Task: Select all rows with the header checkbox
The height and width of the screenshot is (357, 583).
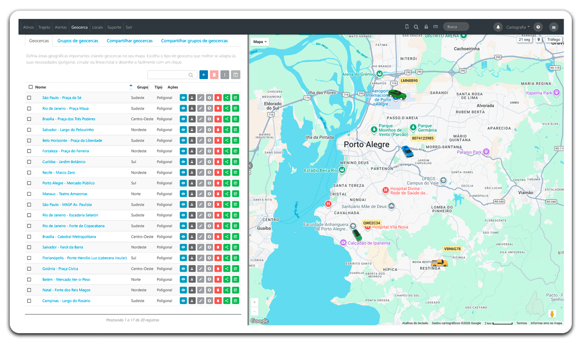Action: click(x=31, y=87)
